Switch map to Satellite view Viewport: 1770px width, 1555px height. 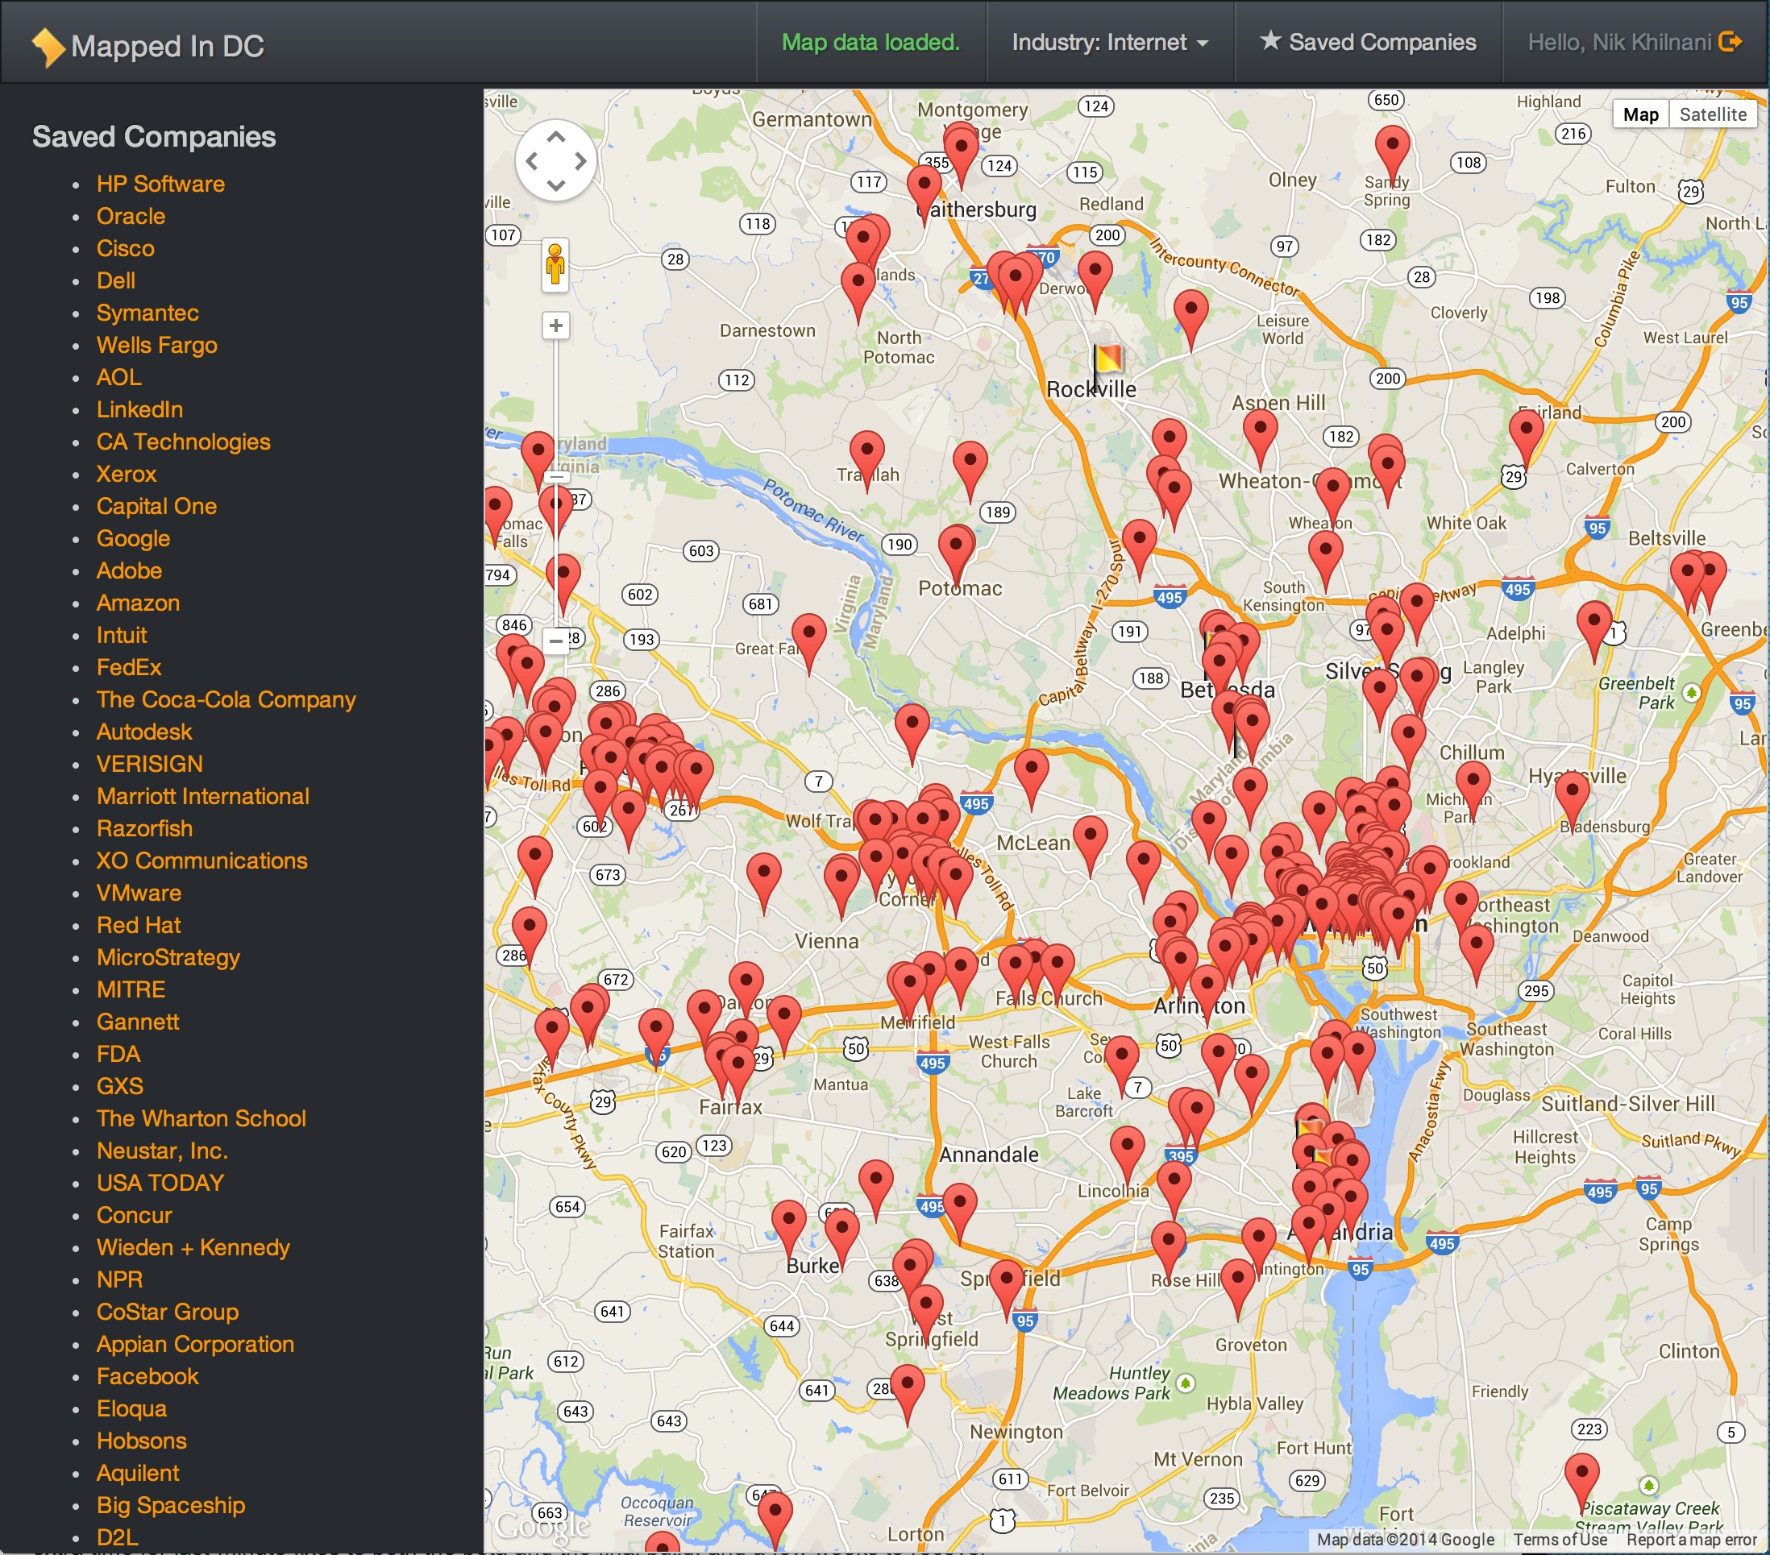pos(1712,114)
